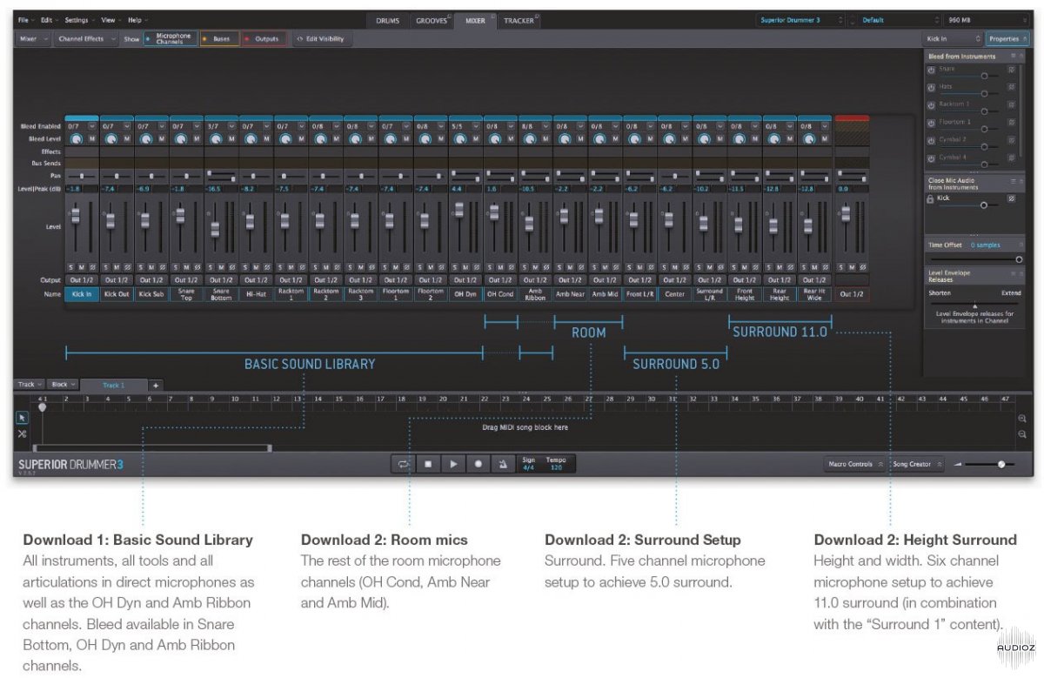Open the File menu
1044x678 pixels.
tap(26, 19)
